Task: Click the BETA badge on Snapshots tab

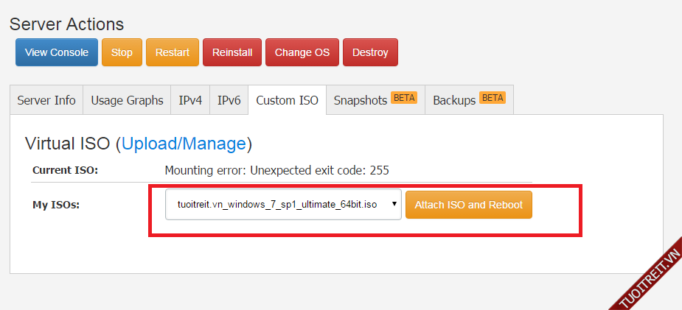Action: click(404, 97)
